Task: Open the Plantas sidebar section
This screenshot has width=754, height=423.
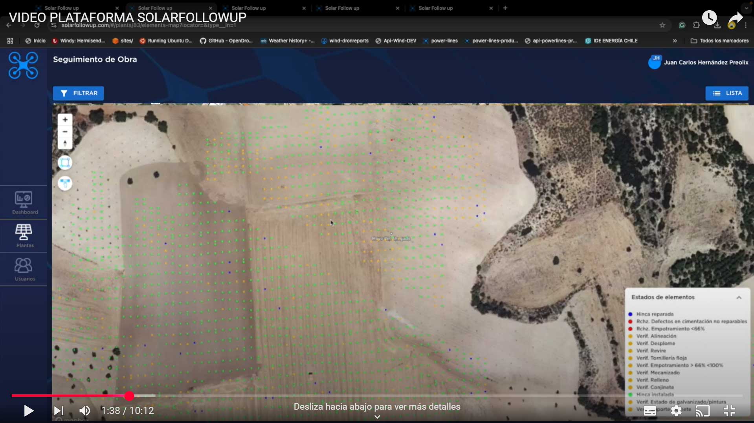Action: (24, 236)
